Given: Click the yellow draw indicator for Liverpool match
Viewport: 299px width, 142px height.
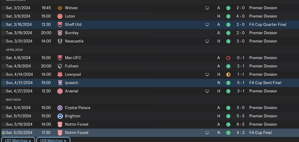Looking at the screenshot, I should 228,75.
